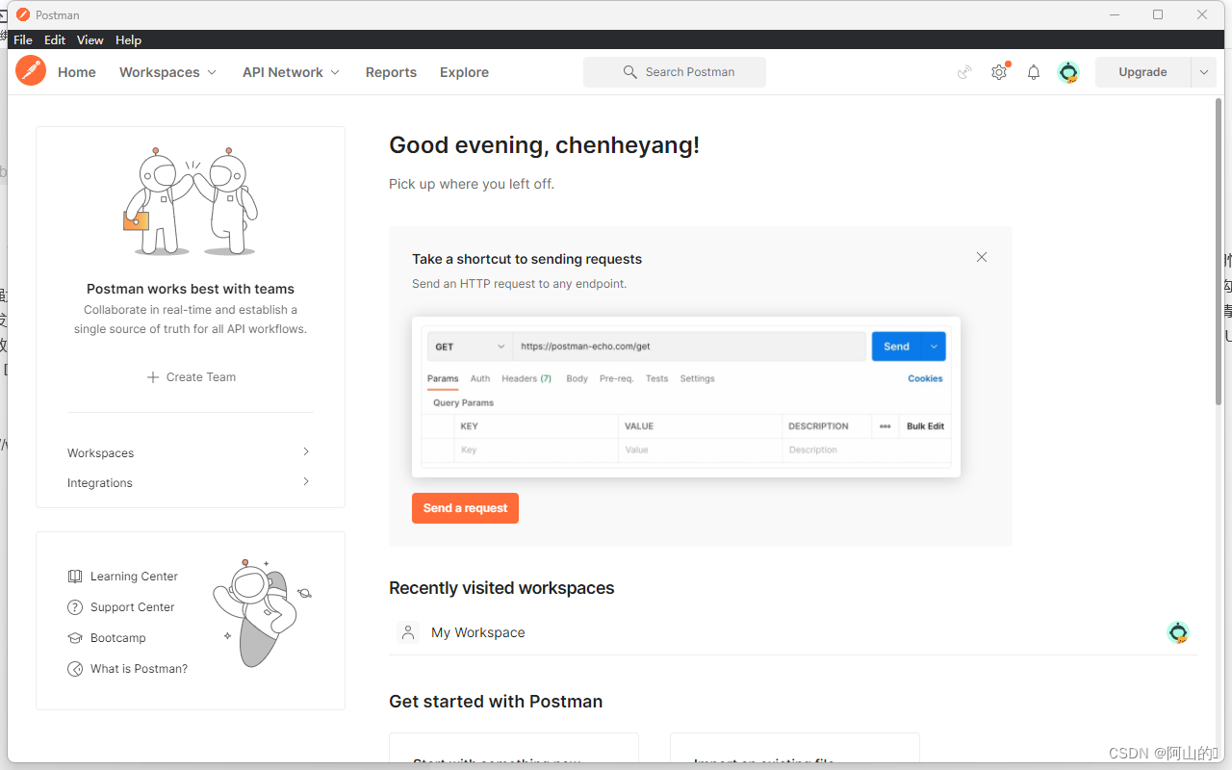Click the Postman title bar app icon
Viewport: 1232px width, 770px height.
coord(23,14)
